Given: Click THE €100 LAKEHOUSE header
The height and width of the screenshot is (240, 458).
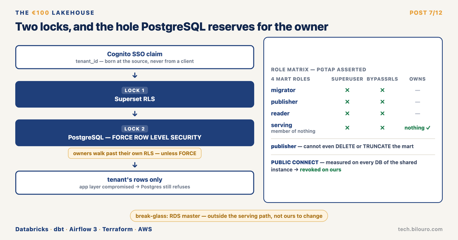Looking at the screenshot, I should pos(55,13).
